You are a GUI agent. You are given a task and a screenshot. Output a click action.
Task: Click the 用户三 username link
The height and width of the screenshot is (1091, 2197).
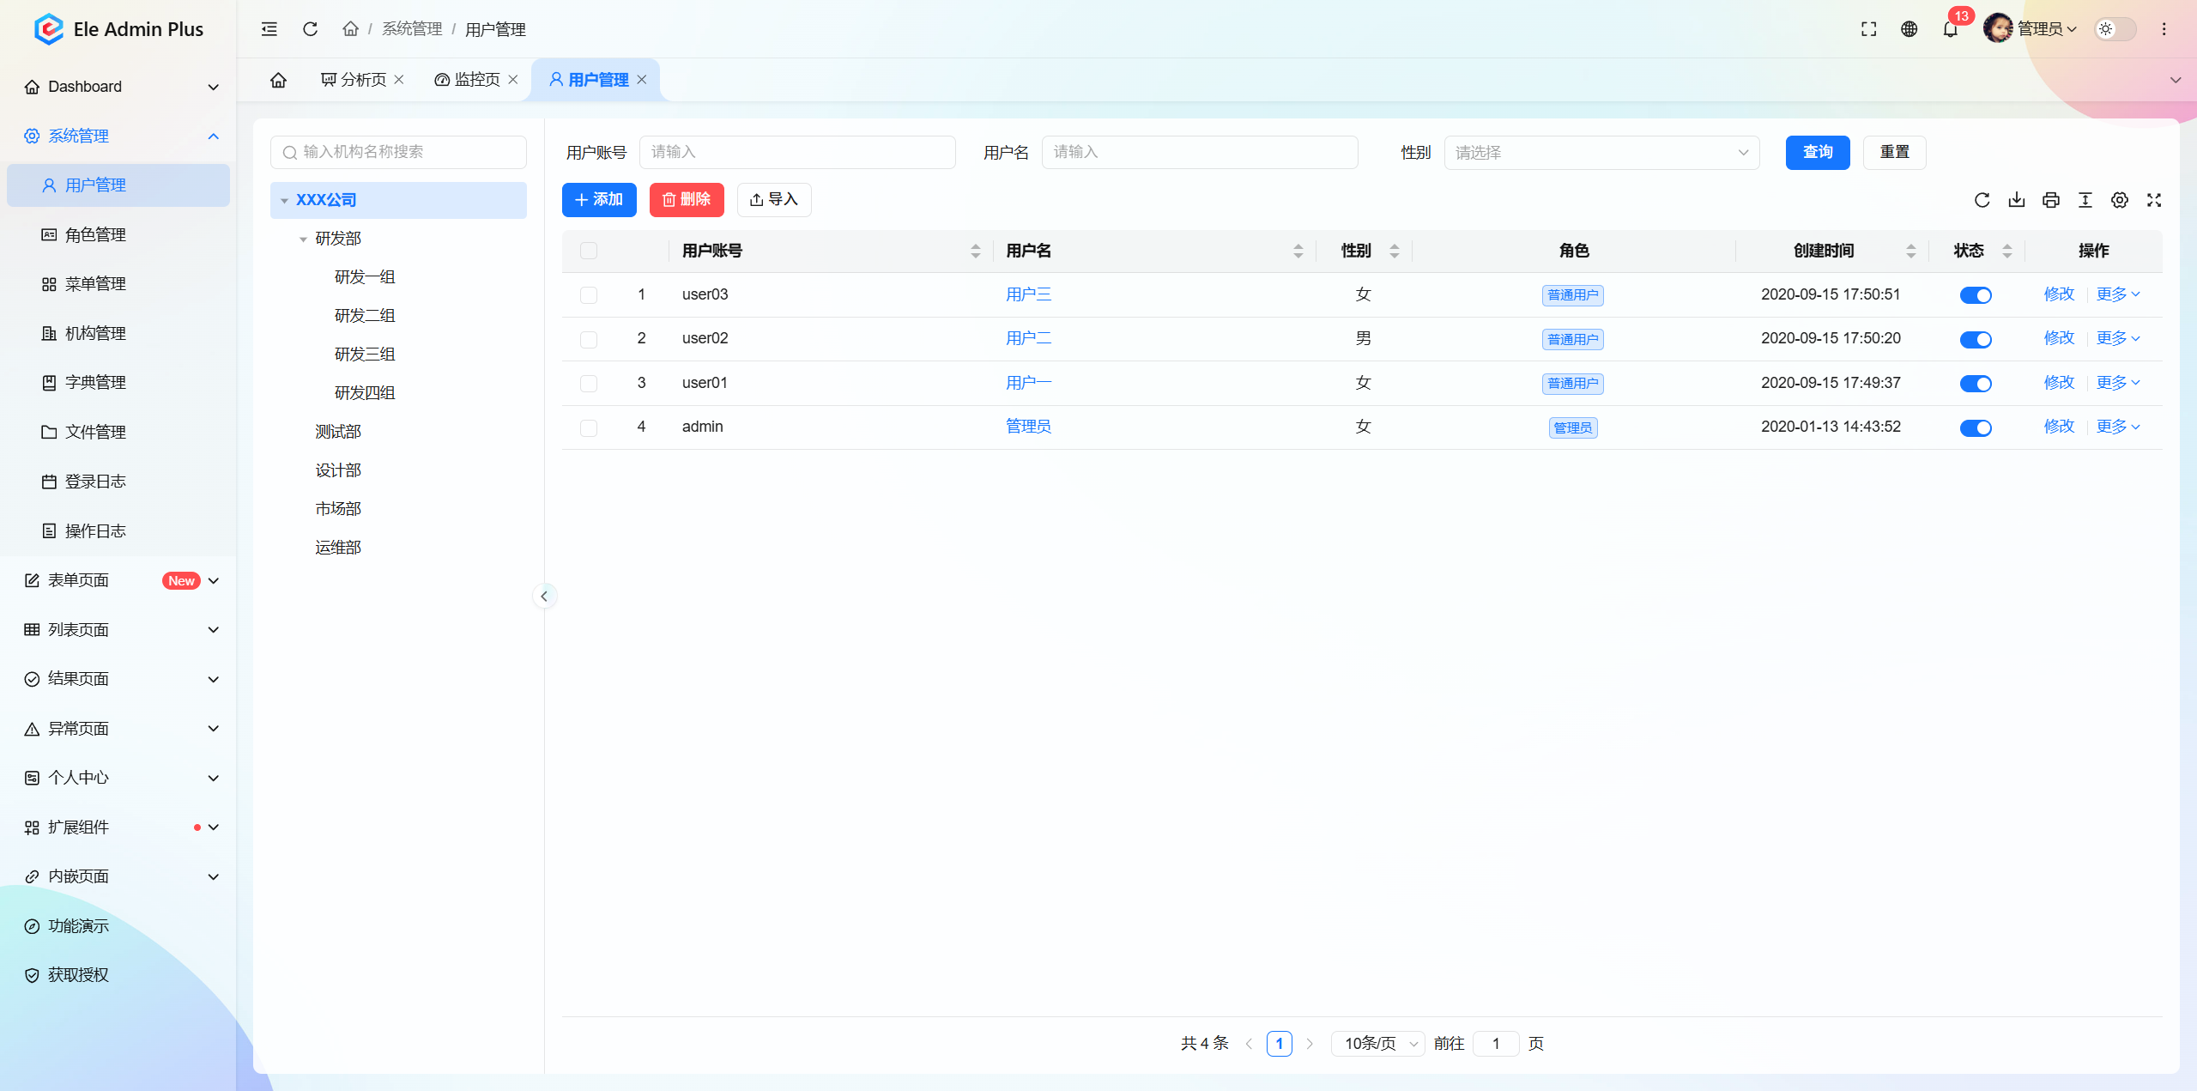click(1028, 294)
